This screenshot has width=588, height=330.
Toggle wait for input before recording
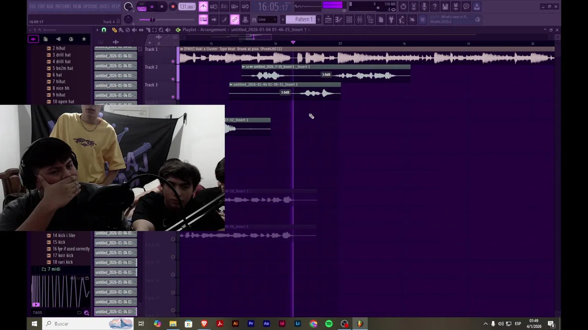pyautogui.click(x=214, y=6)
